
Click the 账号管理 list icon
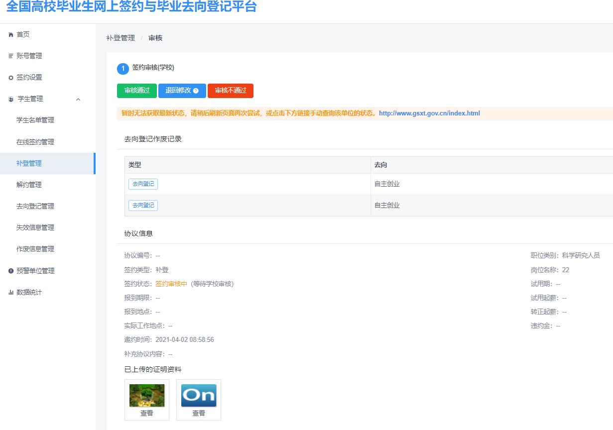point(11,56)
